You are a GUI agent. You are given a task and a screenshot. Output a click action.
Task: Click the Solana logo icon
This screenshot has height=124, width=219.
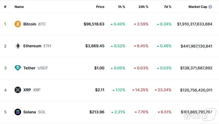pos(18,112)
